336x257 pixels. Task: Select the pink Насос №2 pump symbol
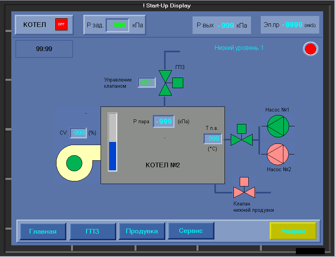pos(278,154)
